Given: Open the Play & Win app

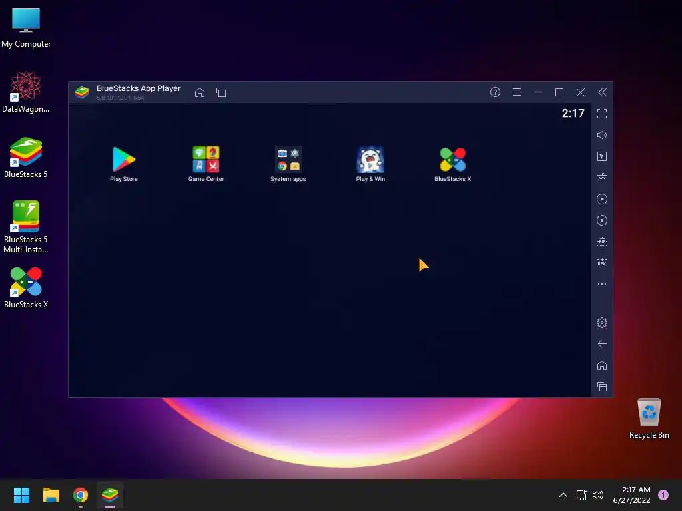Looking at the screenshot, I should [x=370, y=164].
